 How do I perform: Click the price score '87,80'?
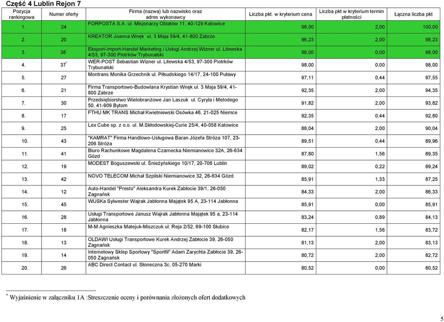tap(307, 154)
